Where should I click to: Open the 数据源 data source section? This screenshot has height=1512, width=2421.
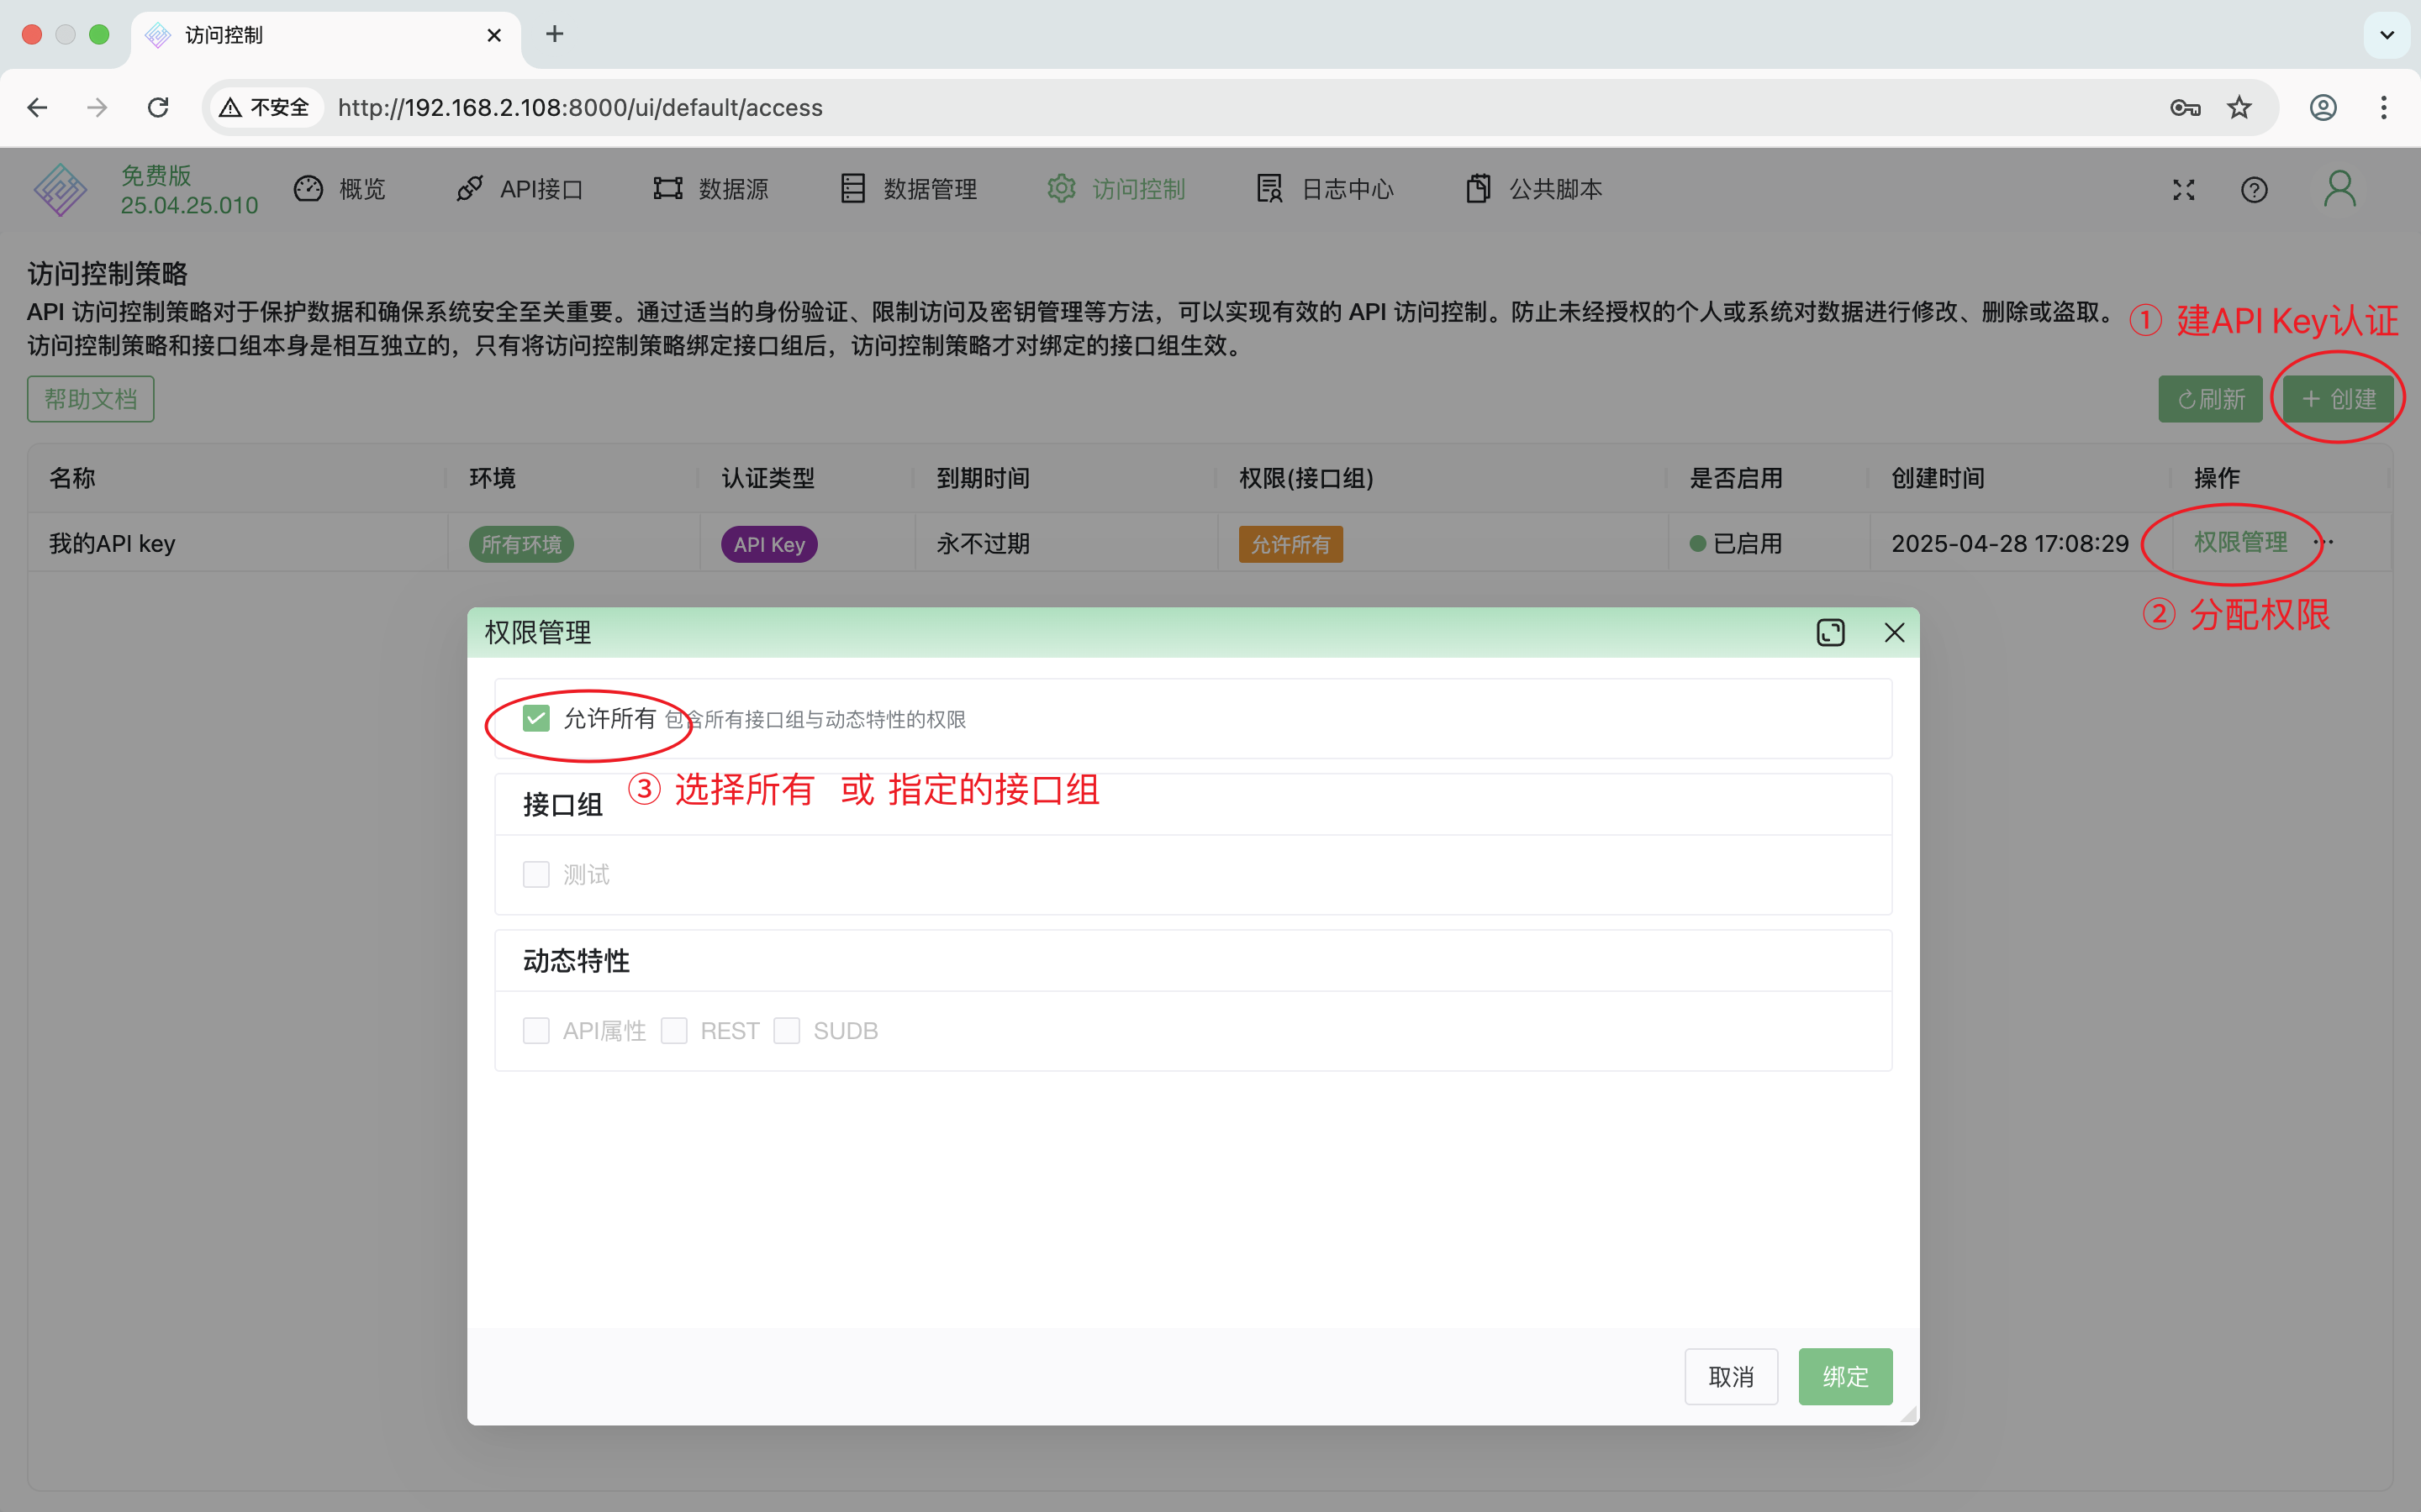(711, 189)
